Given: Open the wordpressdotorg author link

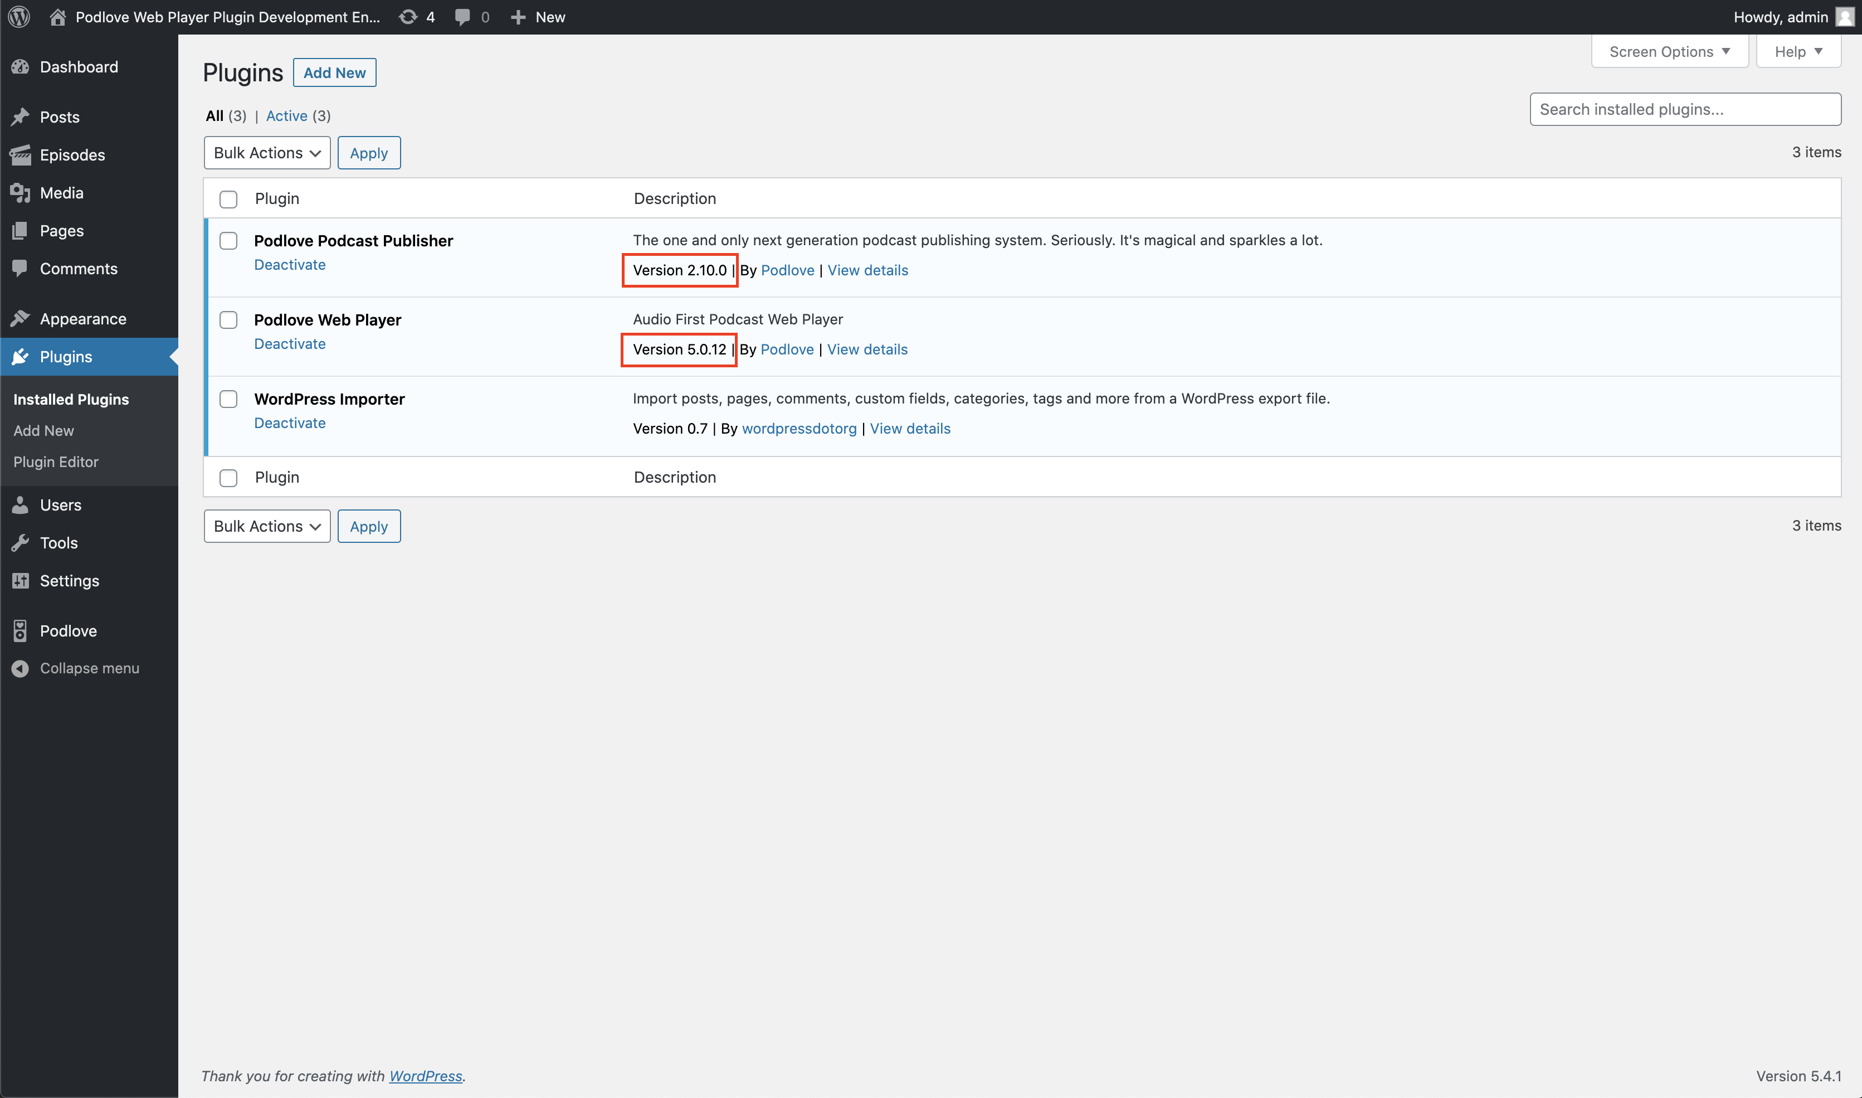Looking at the screenshot, I should (x=798, y=429).
